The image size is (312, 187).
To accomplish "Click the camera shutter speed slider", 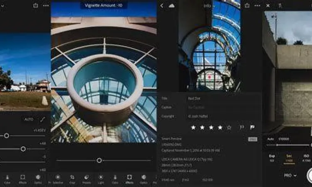I will coord(288,145).
